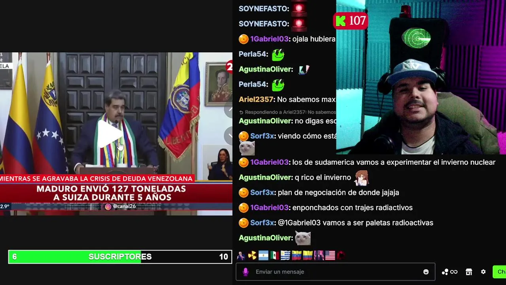
Task: Click the suscriptores goal progress bar
Action: [120, 256]
